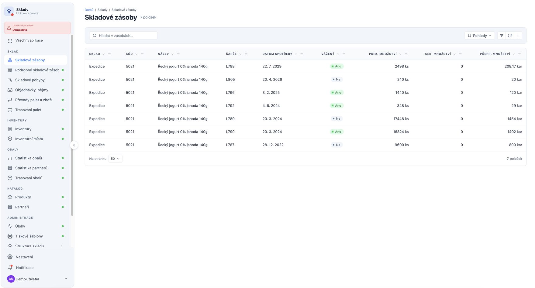Open the filter lines icon beside Pohledy
The image size is (535, 288).
502,36
